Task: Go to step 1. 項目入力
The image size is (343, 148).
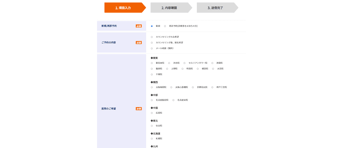Action: pyautogui.click(x=125, y=8)
